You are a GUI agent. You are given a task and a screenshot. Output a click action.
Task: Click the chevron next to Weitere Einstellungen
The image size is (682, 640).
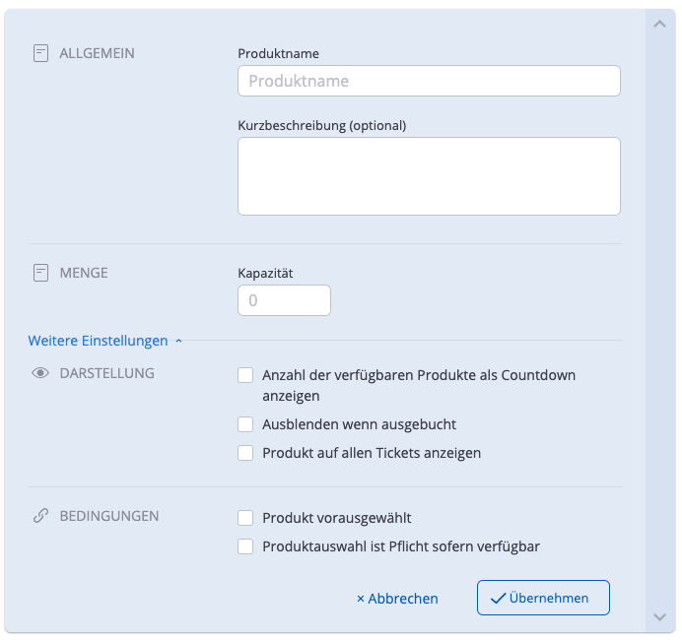coord(178,342)
